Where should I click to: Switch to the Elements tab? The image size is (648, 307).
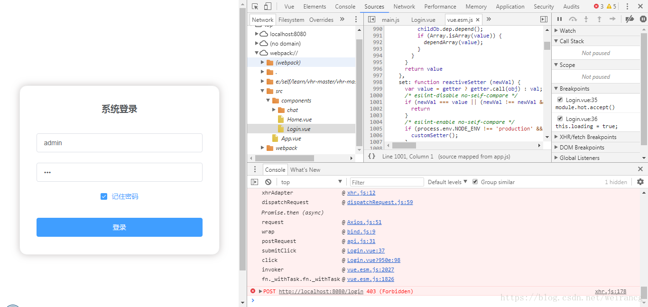tap(315, 7)
